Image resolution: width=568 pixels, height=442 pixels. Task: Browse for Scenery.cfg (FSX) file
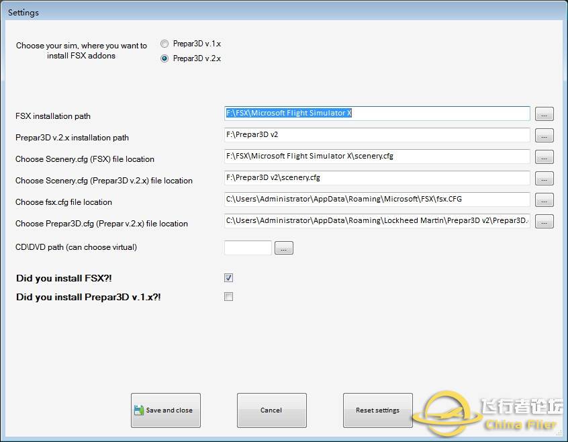pyautogui.click(x=545, y=157)
